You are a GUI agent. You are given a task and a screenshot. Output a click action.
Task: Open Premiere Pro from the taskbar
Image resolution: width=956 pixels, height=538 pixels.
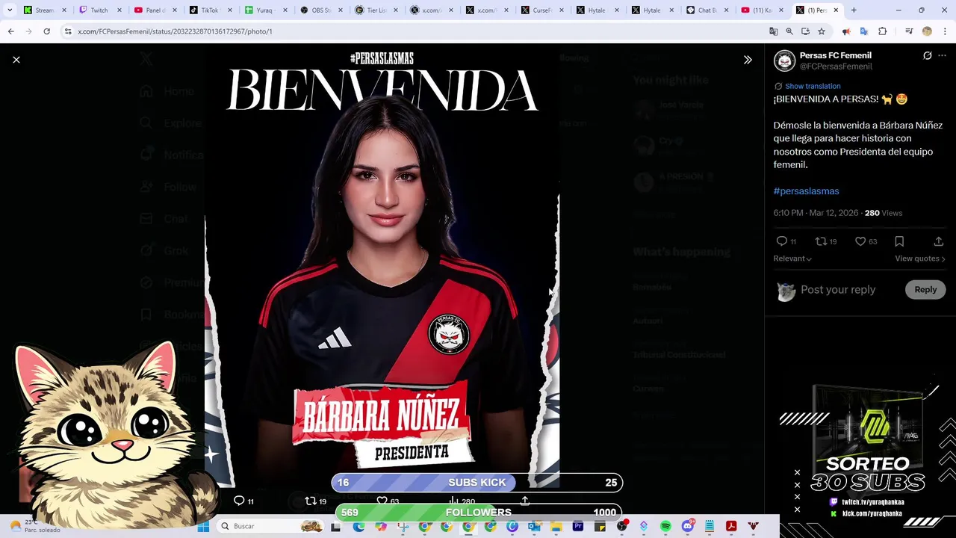(x=577, y=526)
